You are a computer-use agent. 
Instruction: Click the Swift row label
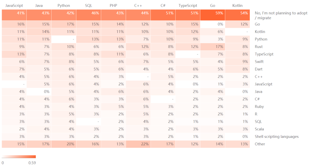coord(259,62)
